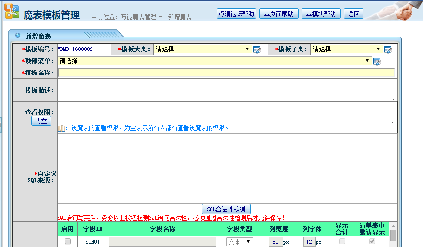Screen dimensions: 423x247
Task: Open the 顶部菜单 selection dropdown
Action: [214, 61]
